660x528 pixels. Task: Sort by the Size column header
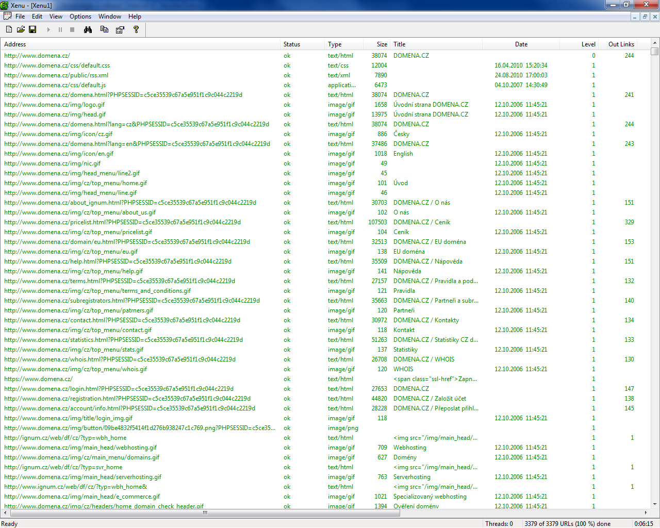(x=376, y=44)
